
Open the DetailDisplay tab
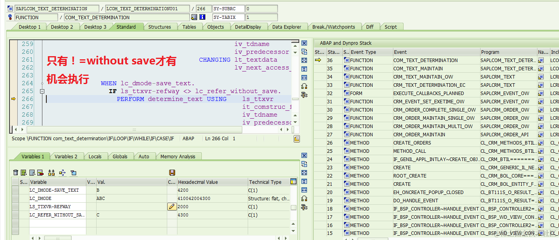248,27
